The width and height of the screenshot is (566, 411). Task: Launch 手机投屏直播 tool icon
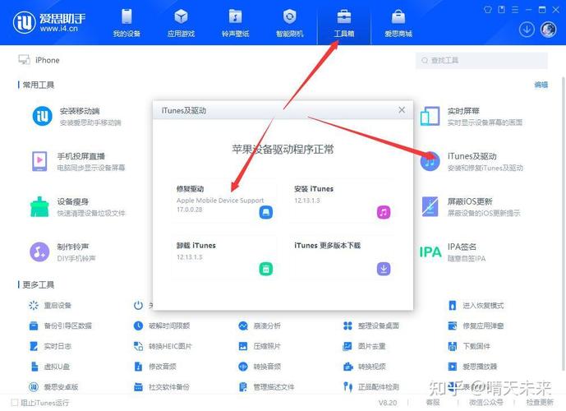point(39,161)
